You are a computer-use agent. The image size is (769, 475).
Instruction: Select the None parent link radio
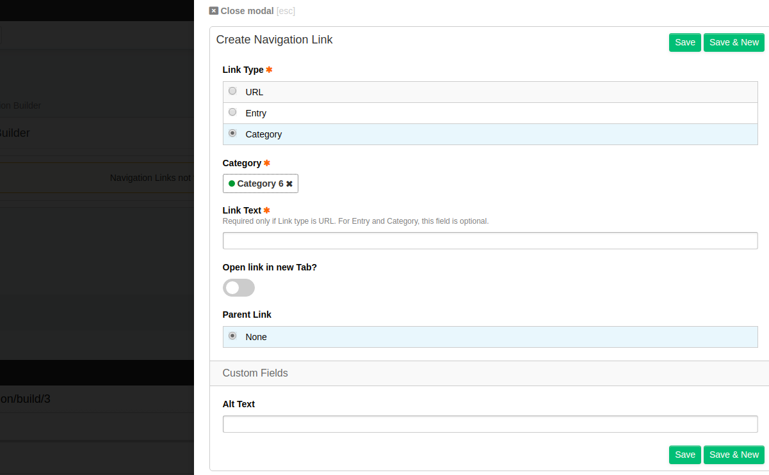click(232, 336)
